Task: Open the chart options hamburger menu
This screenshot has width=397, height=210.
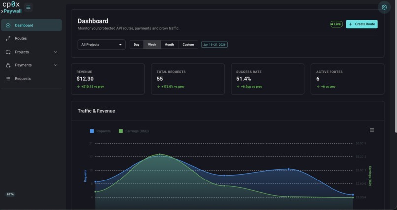Action: (x=372, y=130)
